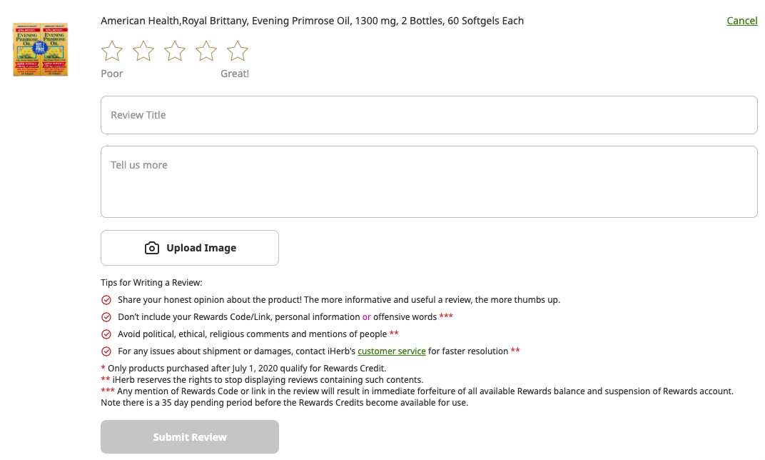
Task: Click inside the Tell us more textbox
Action: tap(429, 181)
